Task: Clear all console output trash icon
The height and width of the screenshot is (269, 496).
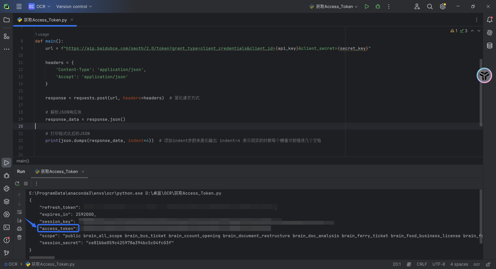Action: click(19, 237)
